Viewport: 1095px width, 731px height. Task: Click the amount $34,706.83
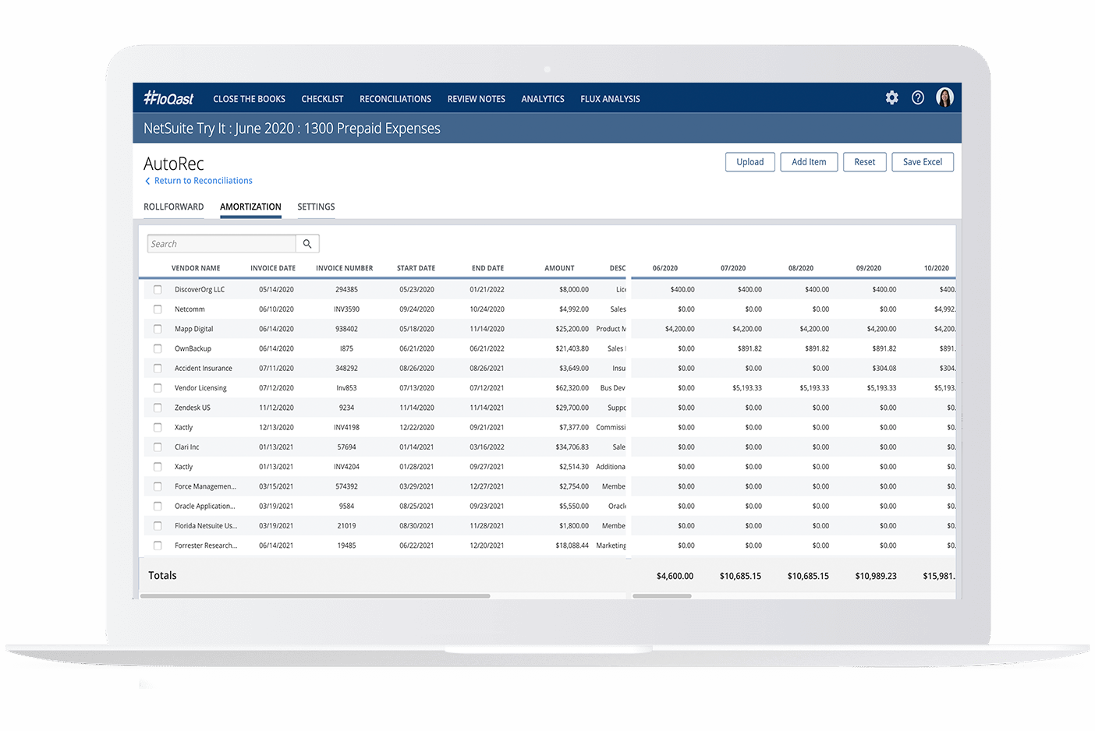coord(572,447)
